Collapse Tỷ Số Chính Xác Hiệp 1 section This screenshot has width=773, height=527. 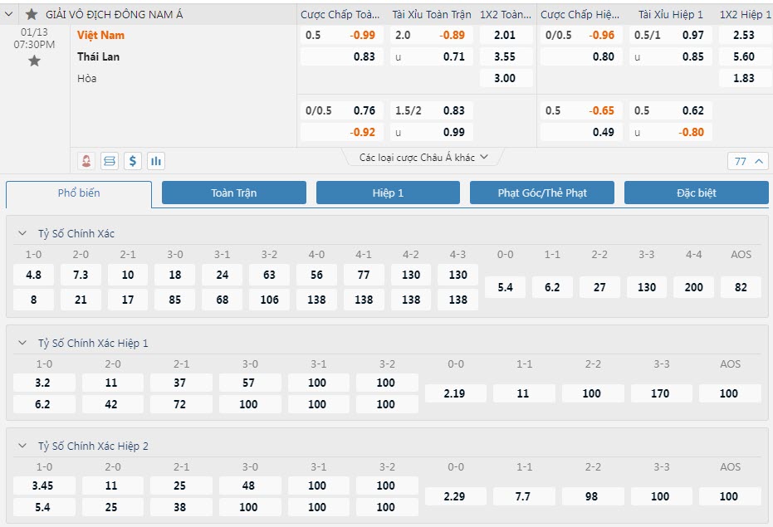point(22,343)
